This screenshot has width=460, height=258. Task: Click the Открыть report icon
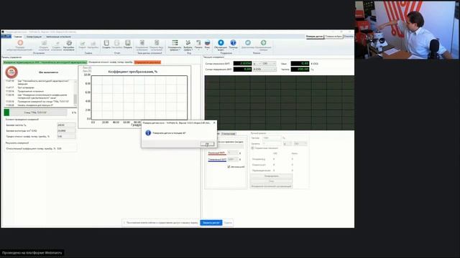[128, 43]
